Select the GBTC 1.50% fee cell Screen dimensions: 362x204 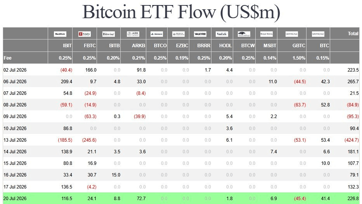click(x=299, y=58)
